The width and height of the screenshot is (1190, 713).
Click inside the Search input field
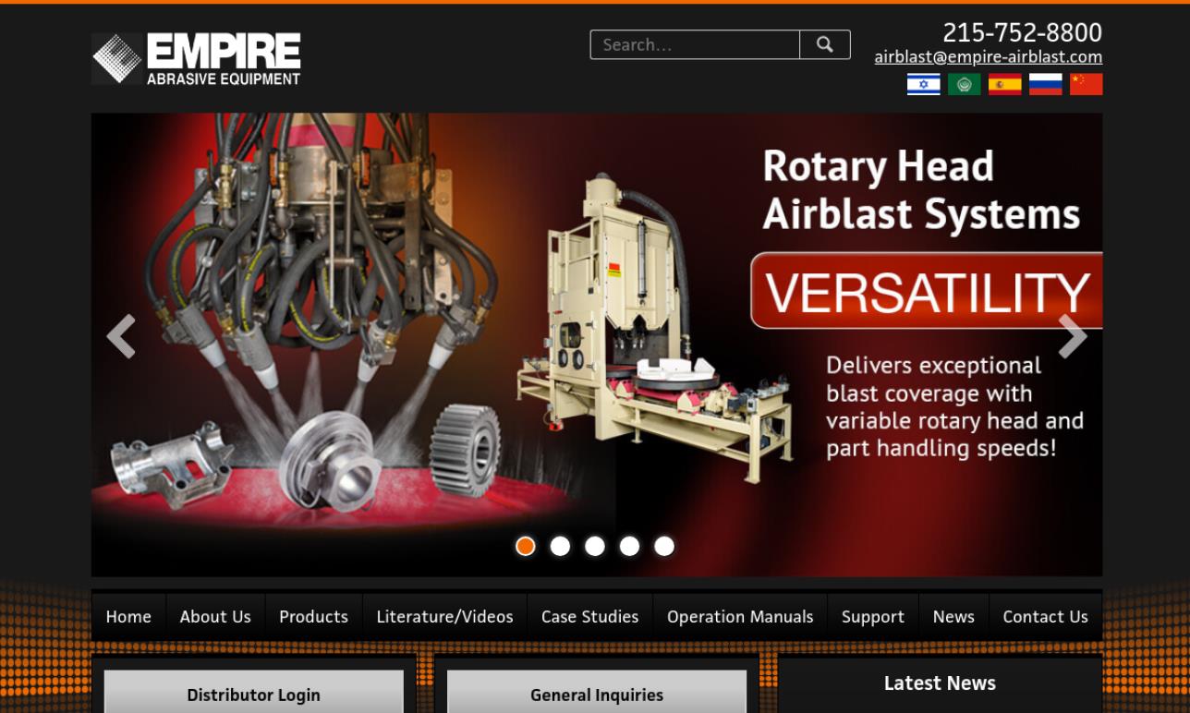tap(694, 43)
